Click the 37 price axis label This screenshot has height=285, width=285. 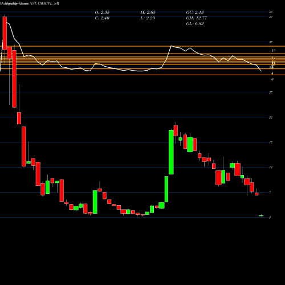pos(271,42)
